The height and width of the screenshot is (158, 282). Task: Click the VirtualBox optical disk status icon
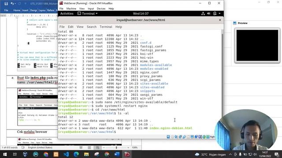(172, 136)
